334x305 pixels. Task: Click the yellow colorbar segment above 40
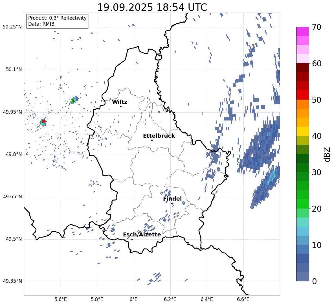(302, 131)
